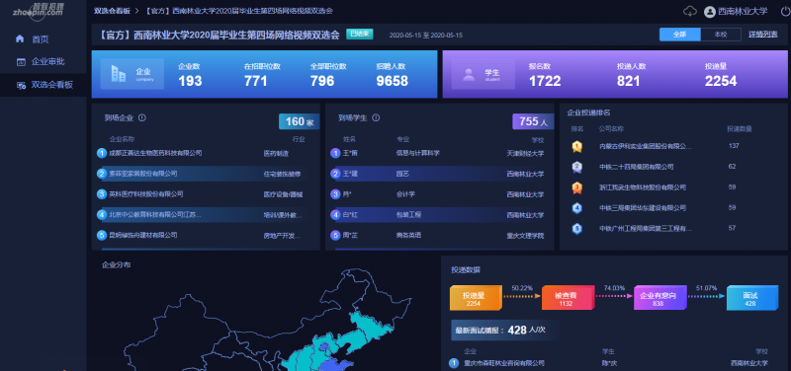This screenshot has height=371, width=791.
Task: Click the power logout icon
Action: pyautogui.click(x=784, y=11)
